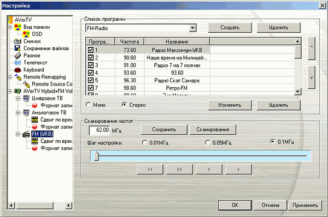Uncheck program 3 Радио 7 checkbox

click(x=91, y=65)
